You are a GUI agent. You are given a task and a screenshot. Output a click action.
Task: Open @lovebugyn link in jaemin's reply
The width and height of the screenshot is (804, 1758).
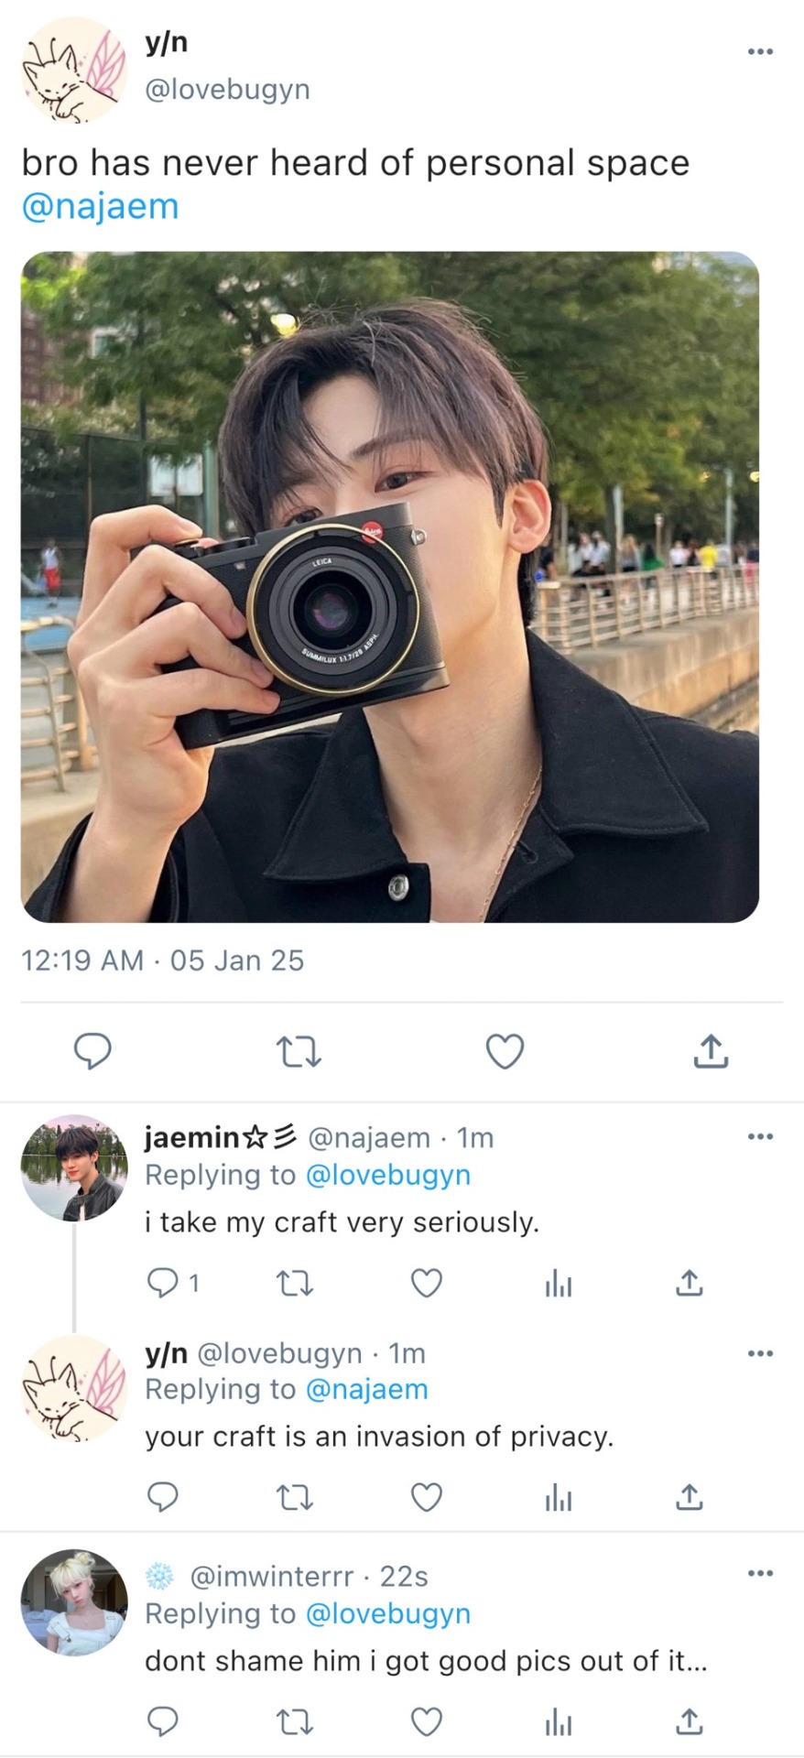(x=387, y=1175)
